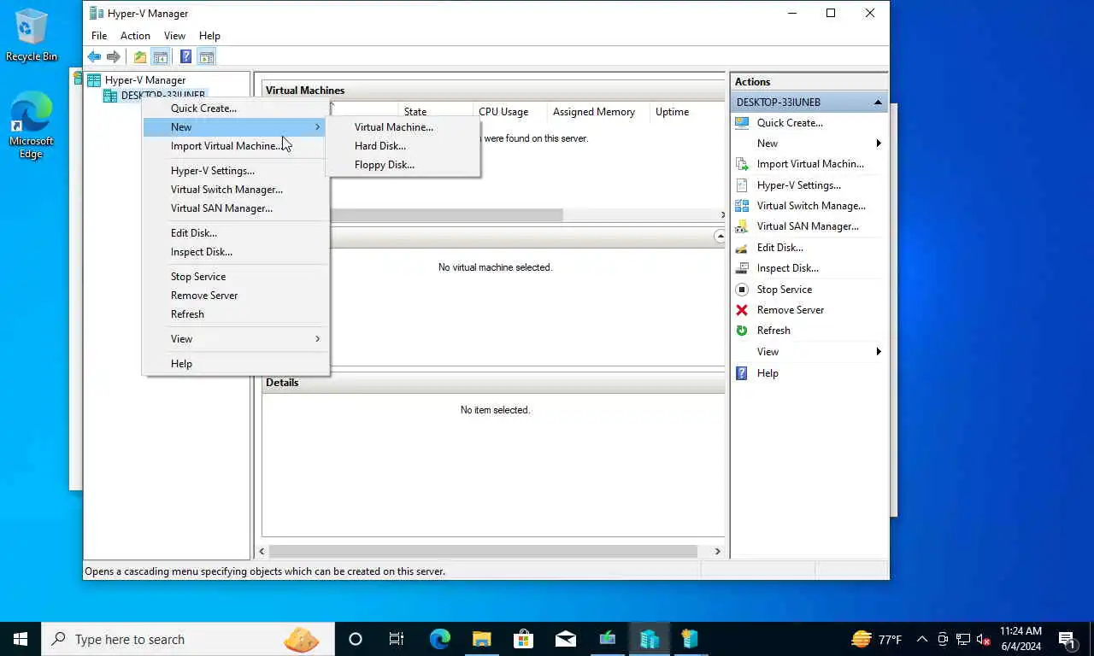Click the green Refresh icon in Actions pane
1094x656 pixels.
pyautogui.click(x=742, y=331)
